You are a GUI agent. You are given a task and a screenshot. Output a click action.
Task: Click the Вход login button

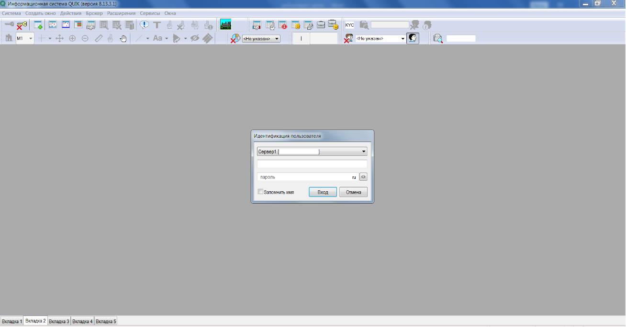(x=323, y=192)
